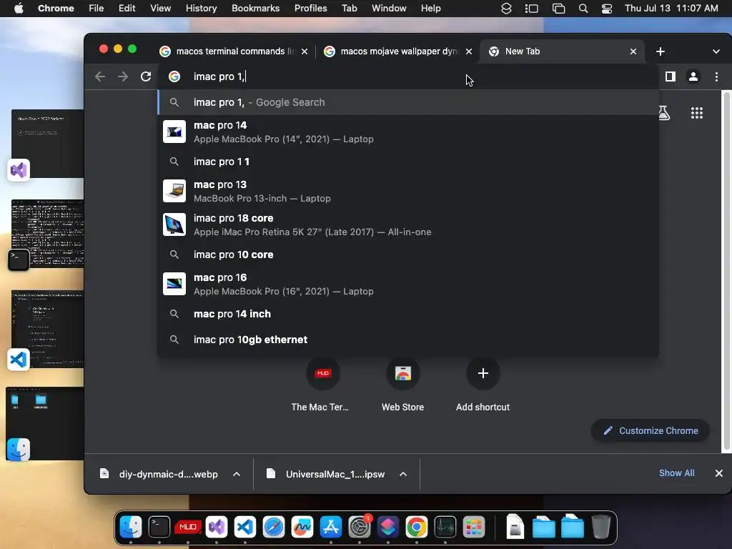Click the imac pro 18 core thumbnail
732x549 pixels.
point(174,224)
